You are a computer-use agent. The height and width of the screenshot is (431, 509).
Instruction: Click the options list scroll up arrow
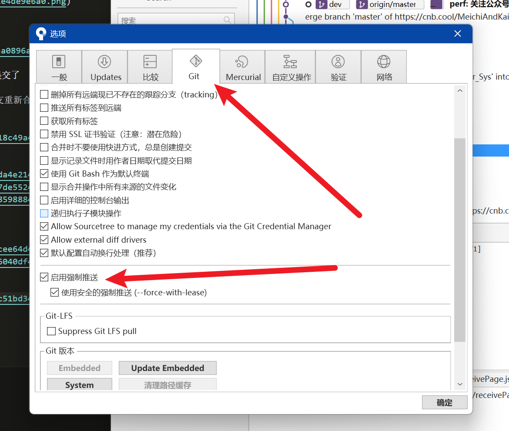[460, 91]
